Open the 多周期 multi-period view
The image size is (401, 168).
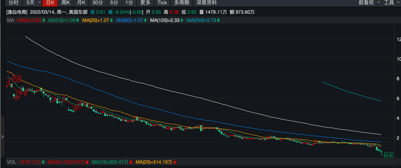point(182,3)
